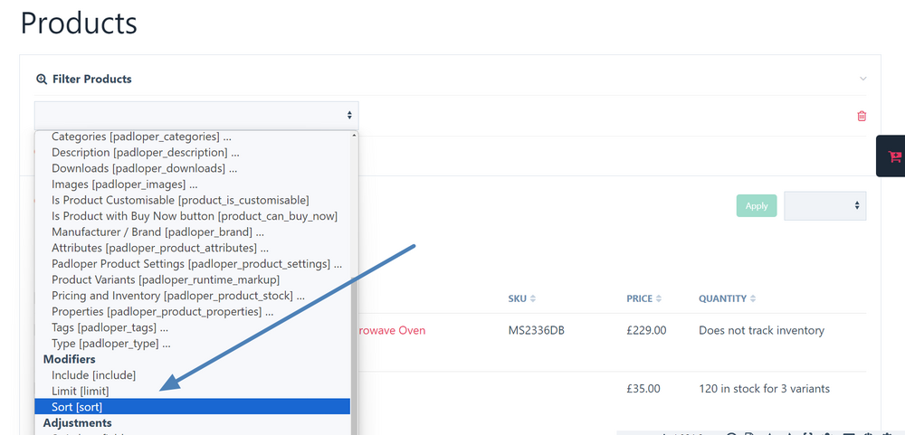
Task: Open the filter field select box
Action: tap(196, 116)
